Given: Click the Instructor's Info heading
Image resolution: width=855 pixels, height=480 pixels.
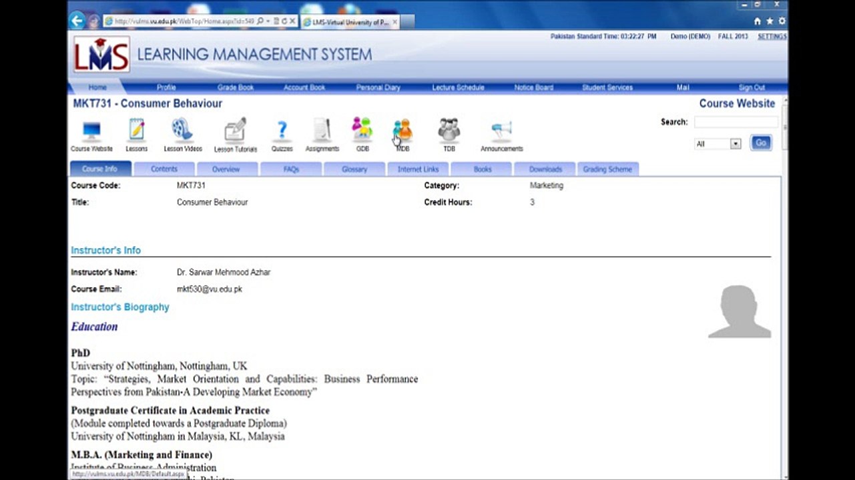Looking at the screenshot, I should [105, 251].
